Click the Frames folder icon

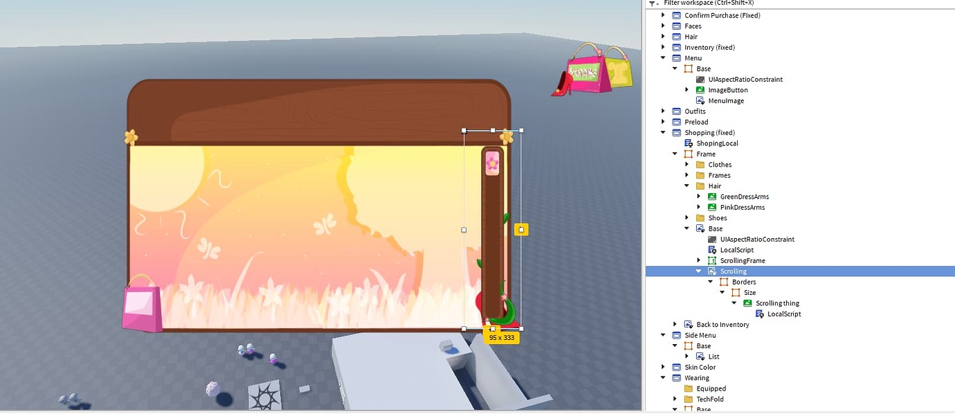point(699,175)
